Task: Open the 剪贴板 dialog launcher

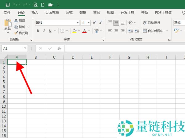Action: (x=31, y=40)
